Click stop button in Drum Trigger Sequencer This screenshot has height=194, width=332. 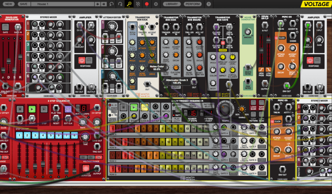coord(123,107)
